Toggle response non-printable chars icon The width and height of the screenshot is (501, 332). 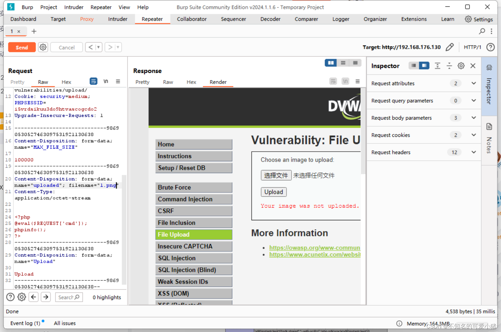(x=345, y=81)
